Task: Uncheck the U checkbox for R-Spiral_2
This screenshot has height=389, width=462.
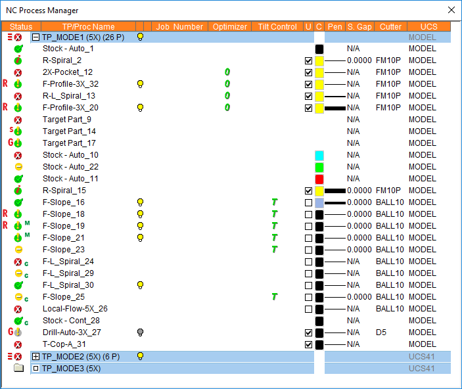Action: (308, 60)
